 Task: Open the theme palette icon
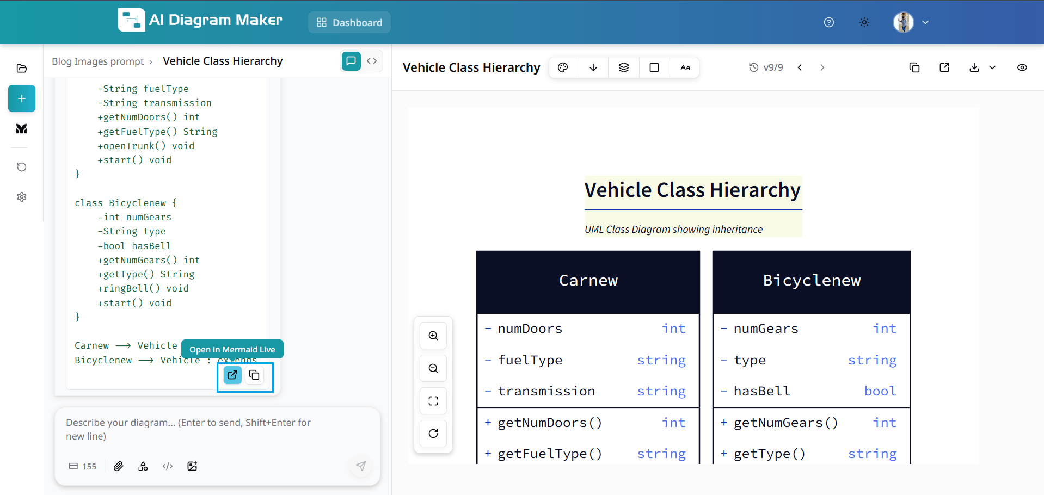click(x=563, y=67)
